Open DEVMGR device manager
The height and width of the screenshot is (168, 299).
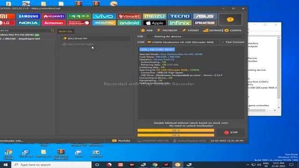click(x=213, y=30)
